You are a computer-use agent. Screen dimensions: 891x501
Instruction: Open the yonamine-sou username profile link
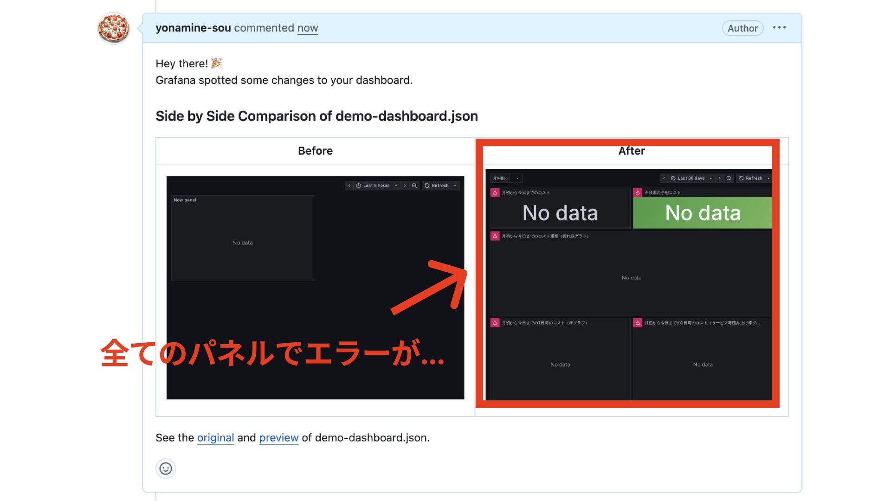(193, 28)
